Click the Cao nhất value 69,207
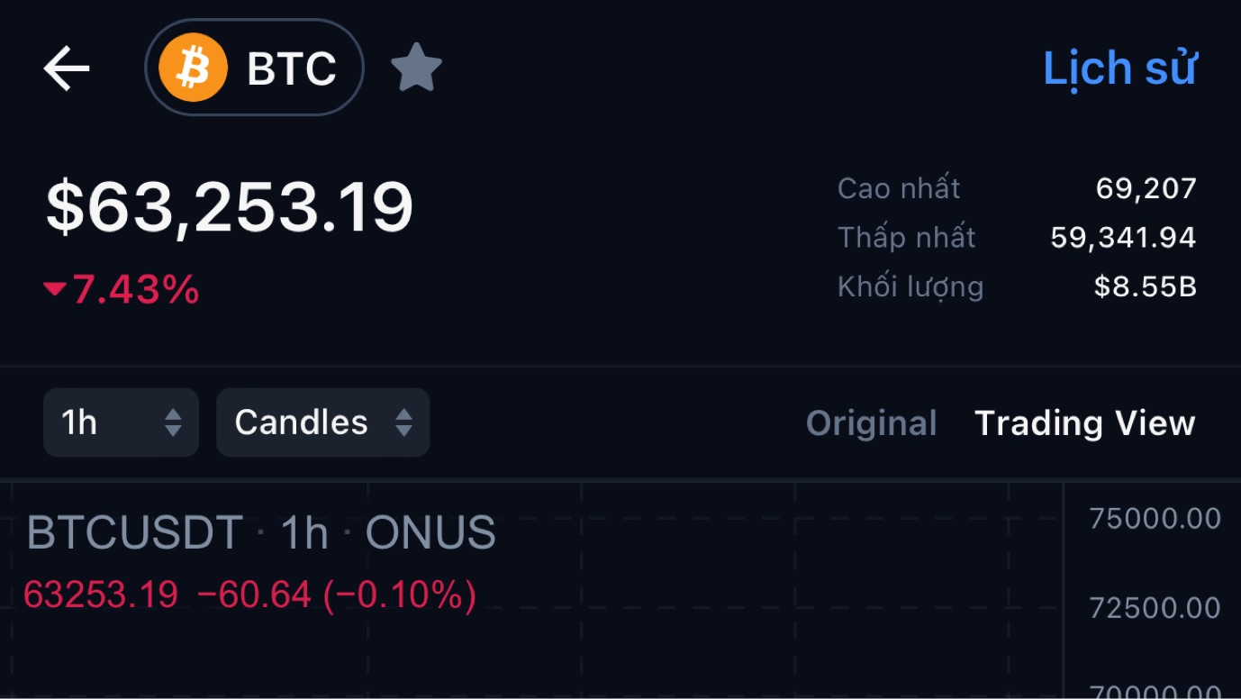 (x=1146, y=188)
